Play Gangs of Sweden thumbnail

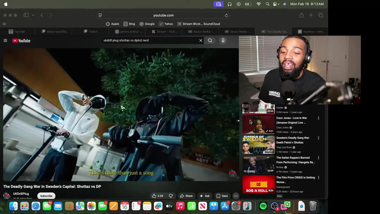[259, 145]
